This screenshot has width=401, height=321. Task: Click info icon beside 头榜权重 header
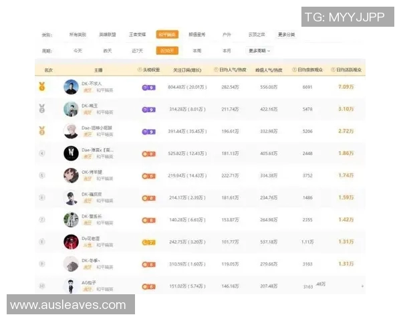click(x=140, y=70)
